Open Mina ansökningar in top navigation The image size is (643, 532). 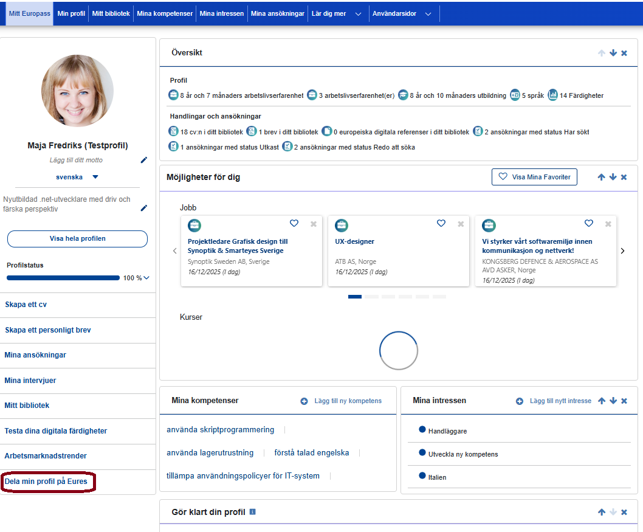coord(277,13)
